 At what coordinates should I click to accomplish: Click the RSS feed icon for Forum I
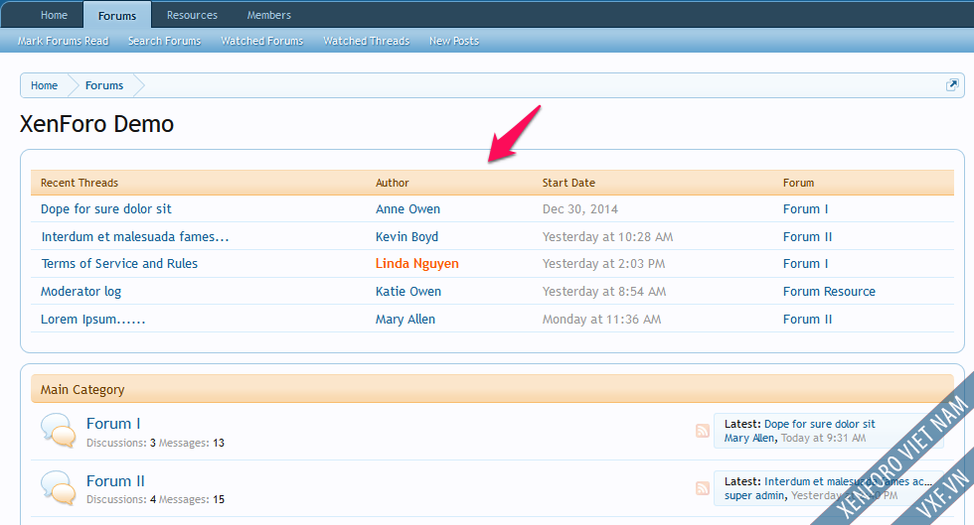click(703, 431)
